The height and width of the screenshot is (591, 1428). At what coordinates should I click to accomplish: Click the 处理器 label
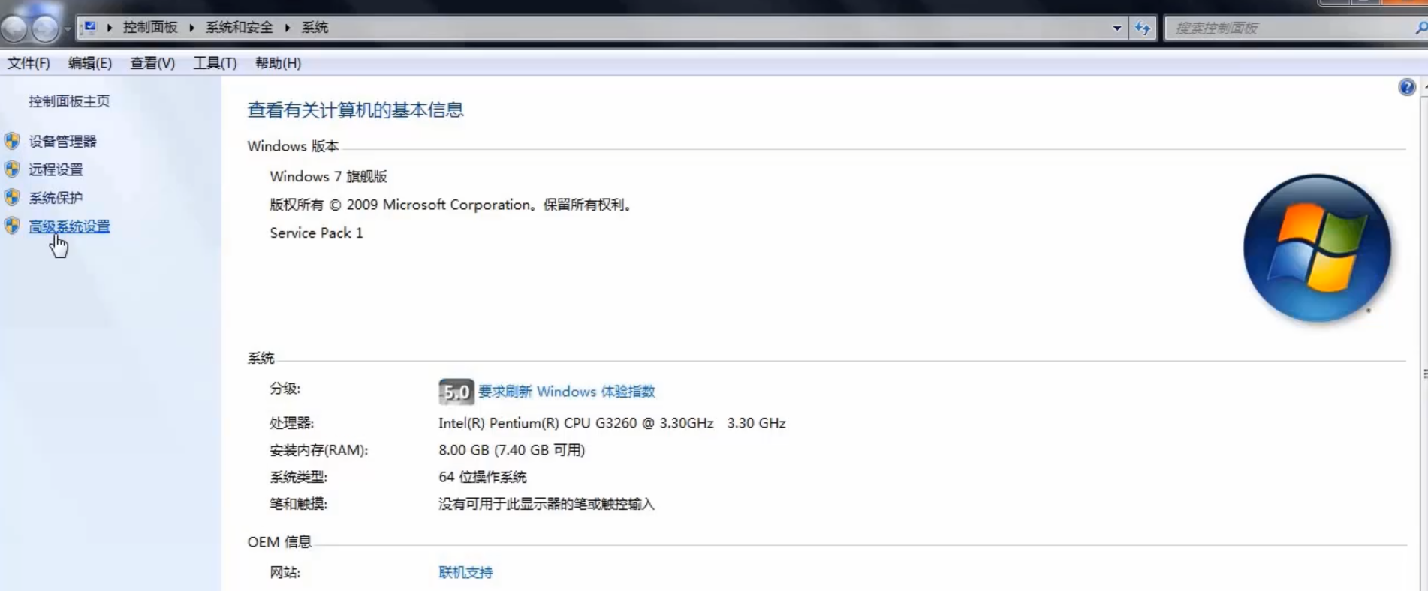click(291, 423)
